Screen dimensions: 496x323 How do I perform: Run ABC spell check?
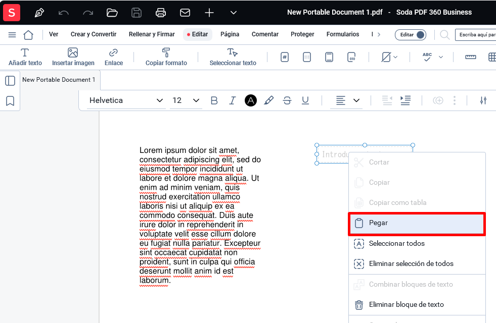coord(427,57)
